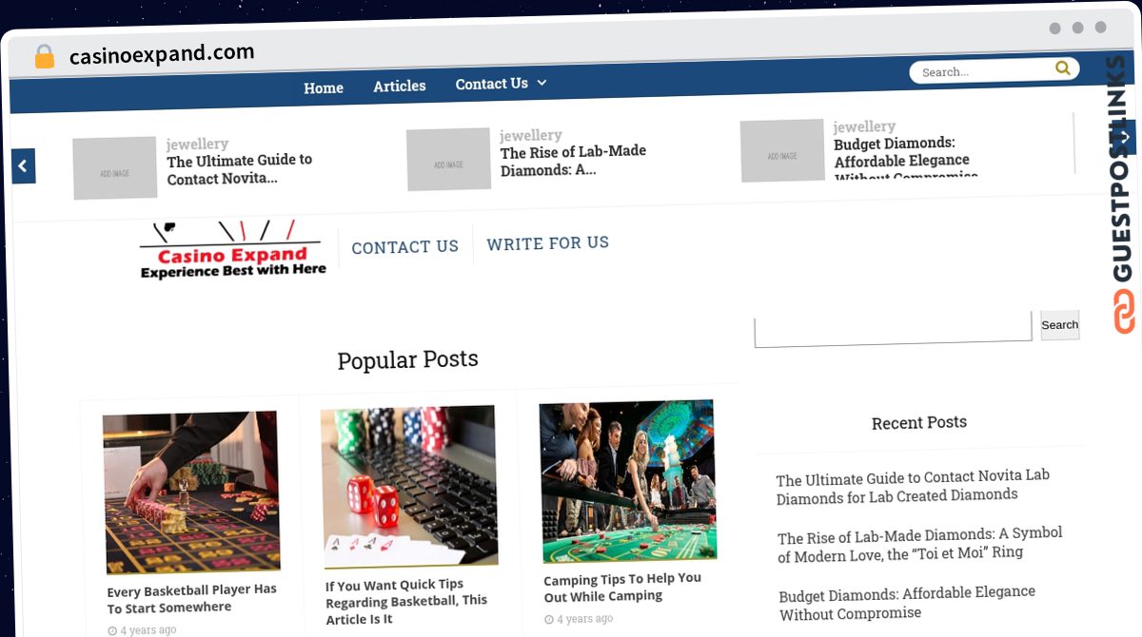The height and width of the screenshot is (637, 1142).
Task: Click into the sidebar search text box
Action: coord(893,328)
